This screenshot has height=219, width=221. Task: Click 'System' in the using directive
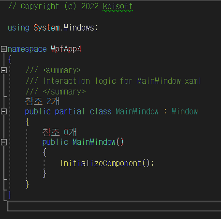(x=46, y=28)
